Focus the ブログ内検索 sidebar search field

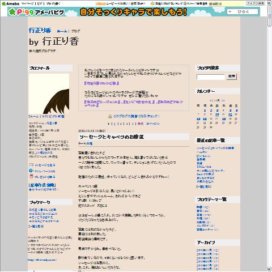211,76
